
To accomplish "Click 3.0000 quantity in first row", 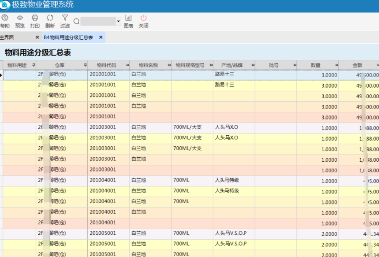I will tap(329, 75).
